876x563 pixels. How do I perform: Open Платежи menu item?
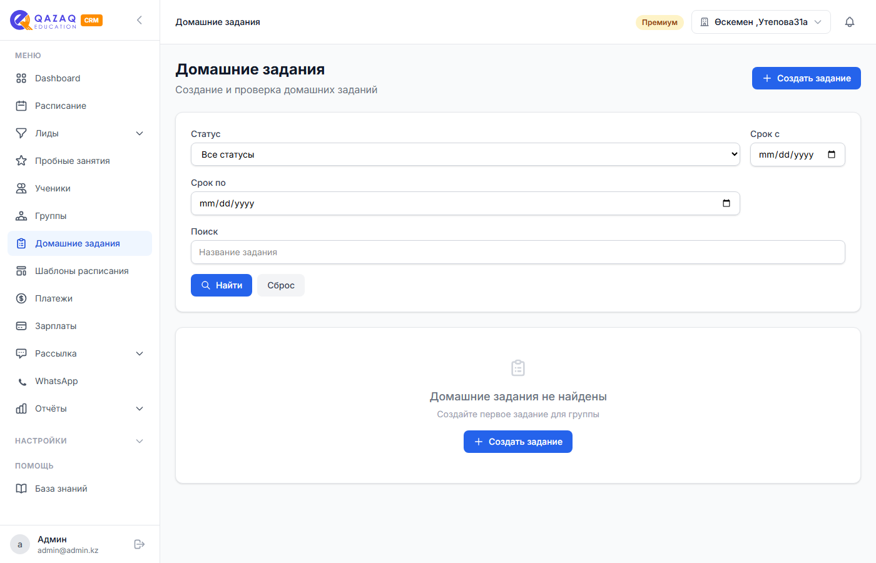[79, 298]
